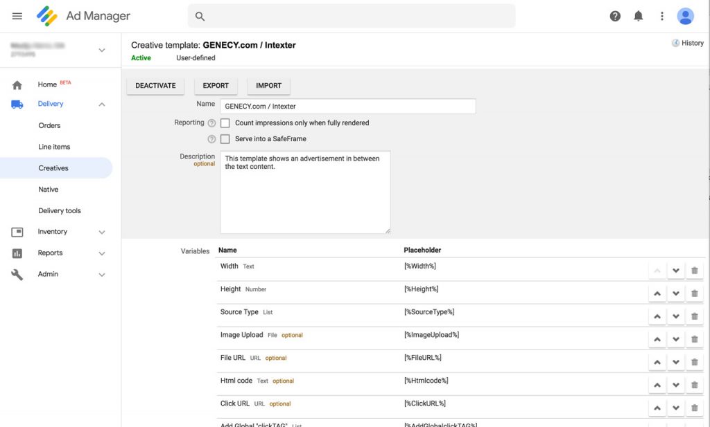This screenshot has height=427, width=710.
Task: Move the Source Type variable up
Action: pos(657,316)
